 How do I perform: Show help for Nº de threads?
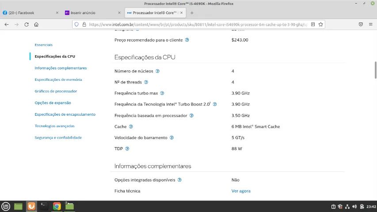[146, 82]
